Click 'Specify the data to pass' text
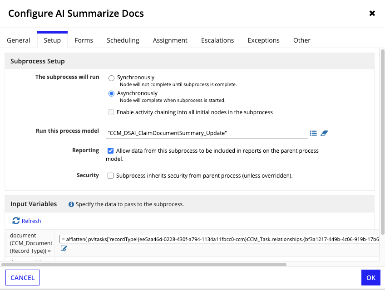Viewport: 385px width, 290px height. point(130,204)
